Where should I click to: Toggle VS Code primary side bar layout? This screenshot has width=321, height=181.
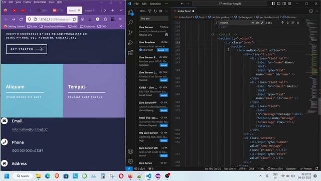[x=273, y=4]
